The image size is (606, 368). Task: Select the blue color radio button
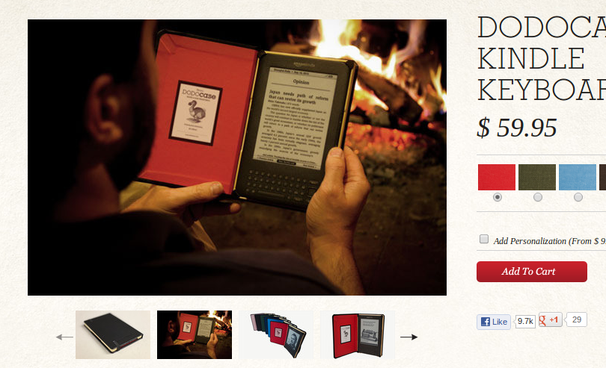click(x=578, y=197)
